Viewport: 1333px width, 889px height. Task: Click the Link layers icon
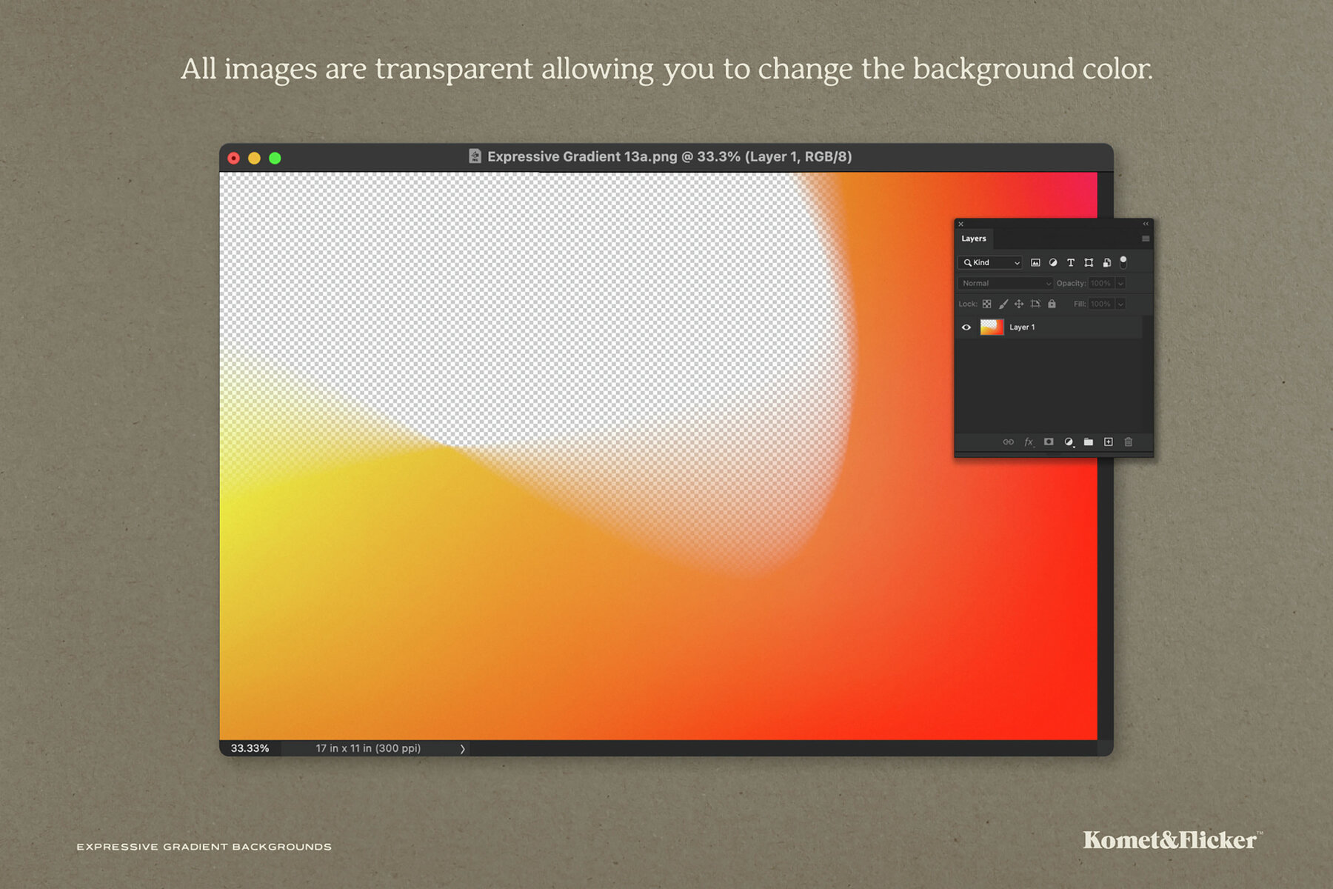pos(1008,442)
